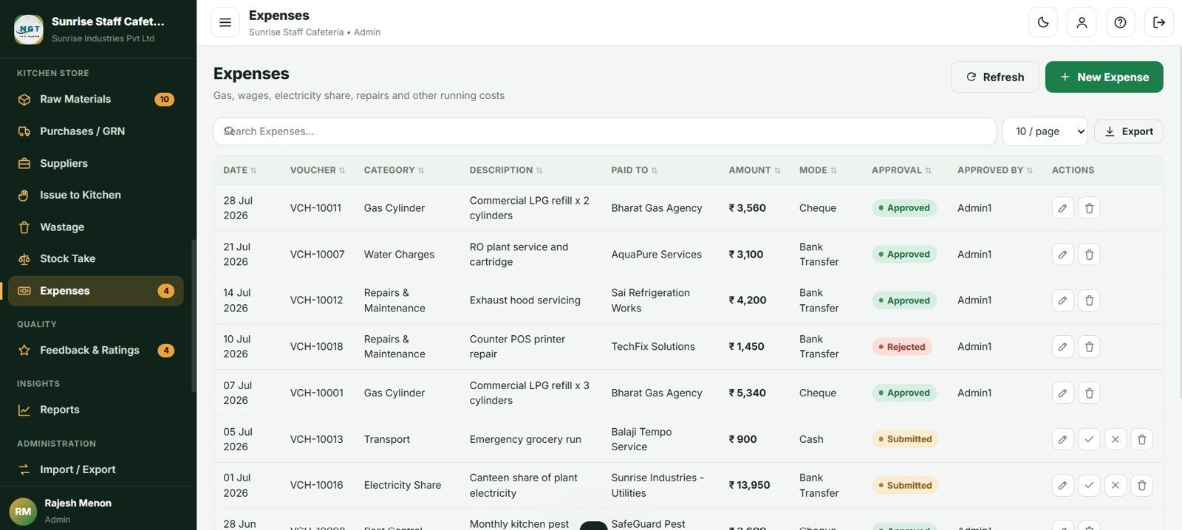
Task: Sort table by Date column
Action: 240,170
